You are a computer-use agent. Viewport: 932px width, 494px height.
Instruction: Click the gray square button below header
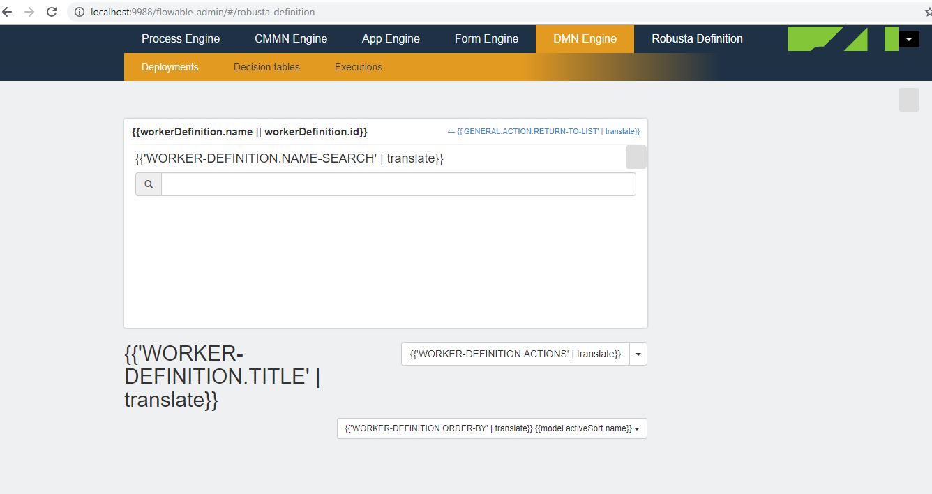pos(908,100)
